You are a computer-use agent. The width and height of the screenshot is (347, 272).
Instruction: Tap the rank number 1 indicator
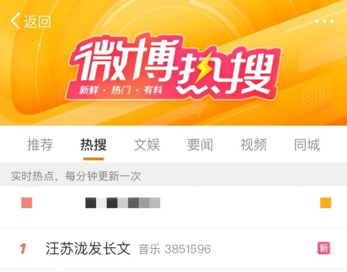point(23,248)
